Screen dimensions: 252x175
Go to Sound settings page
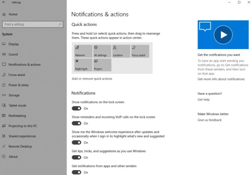coord(13,54)
